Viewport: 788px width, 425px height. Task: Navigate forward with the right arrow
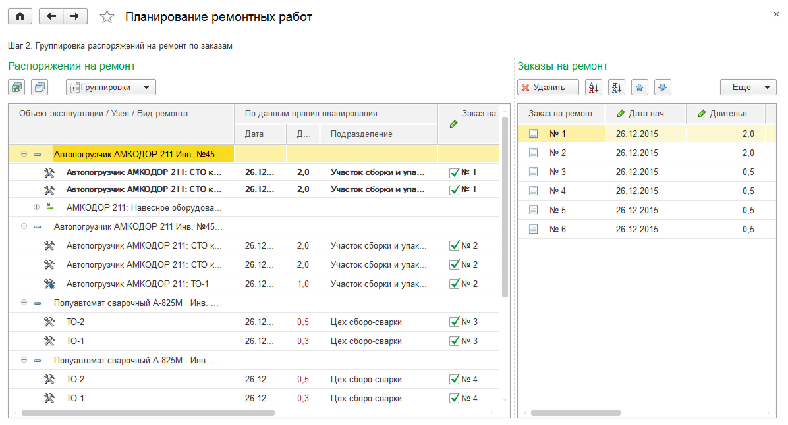click(74, 16)
